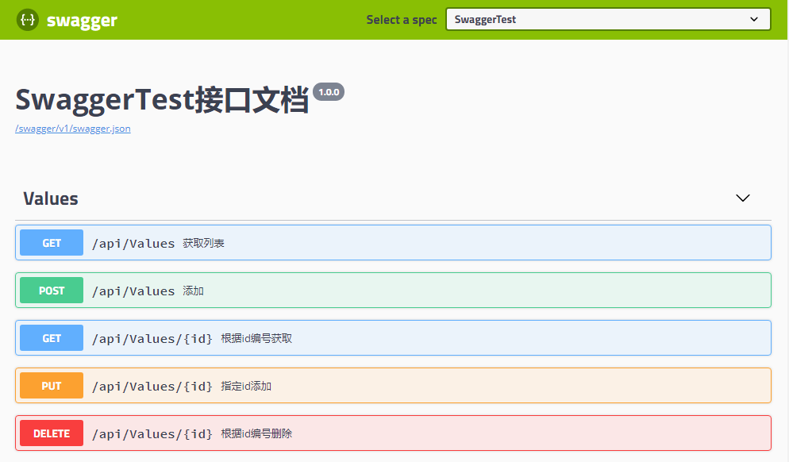Click the spec dropdown chevron arrow
Image resolution: width=789 pixels, height=462 pixels.
pyautogui.click(x=754, y=19)
